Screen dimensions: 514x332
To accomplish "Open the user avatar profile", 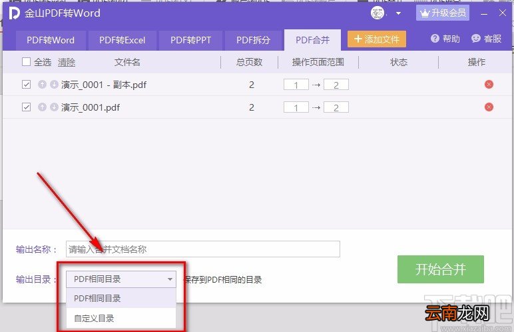I will (378, 13).
